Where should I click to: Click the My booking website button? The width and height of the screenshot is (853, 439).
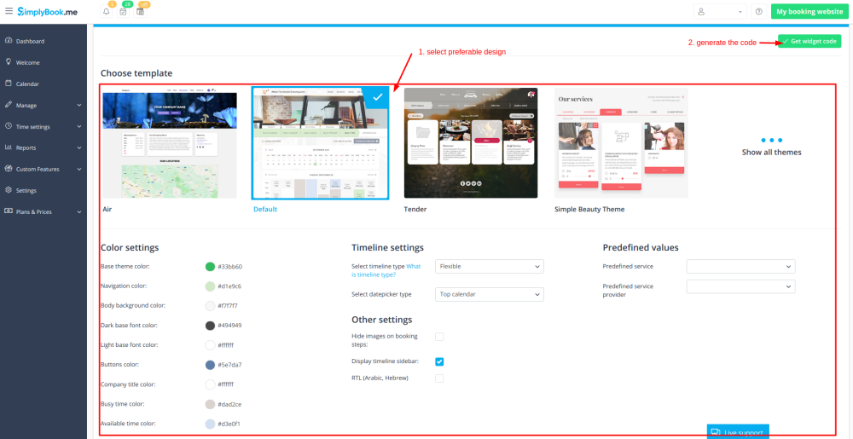point(808,11)
